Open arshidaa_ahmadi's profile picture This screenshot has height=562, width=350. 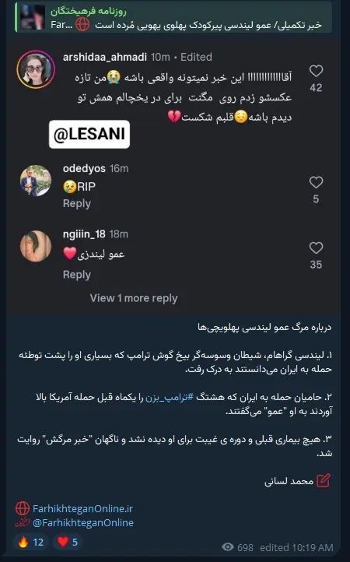click(x=36, y=69)
